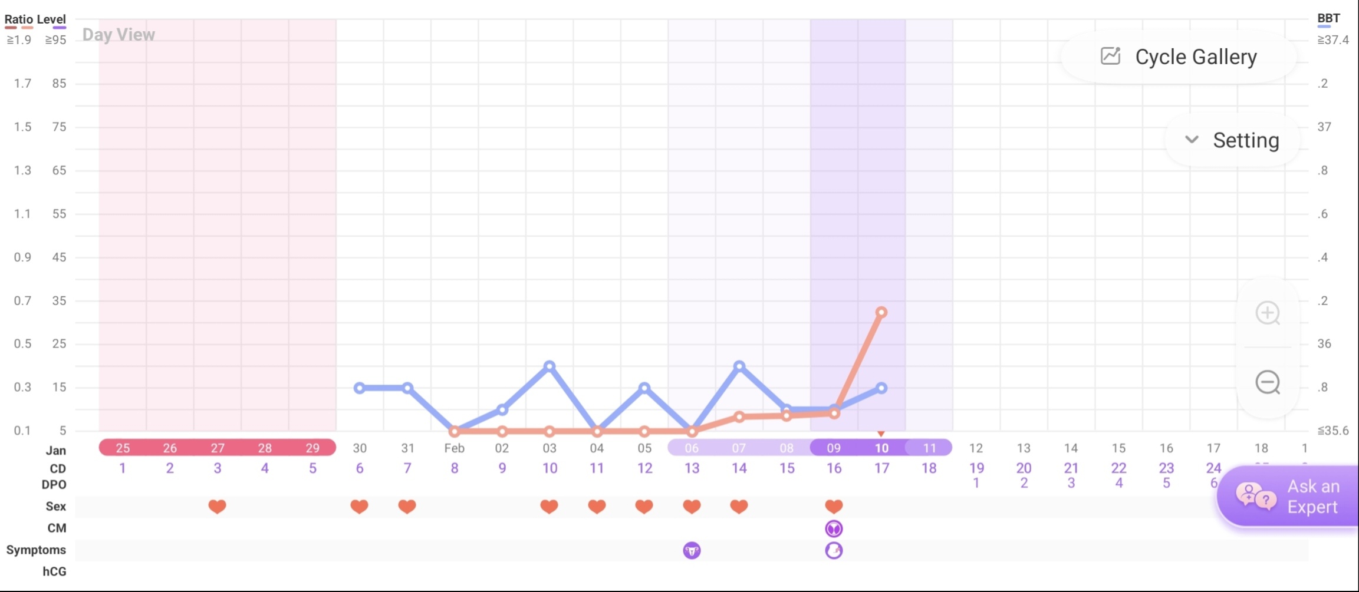Open the Cycle Gallery chart icon
The width and height of the screenshot is (1359, 592).
[1111, 57]
